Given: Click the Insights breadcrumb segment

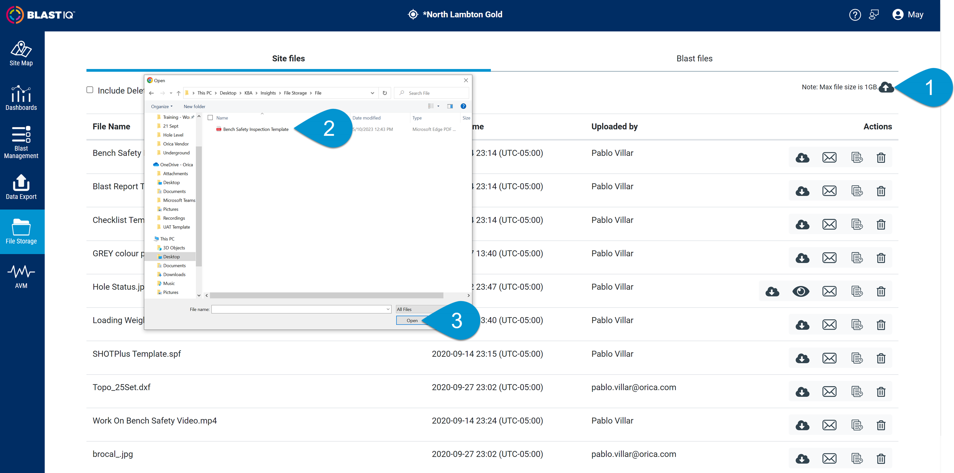Looking at the screenshot, I should [x=268, y=93].
